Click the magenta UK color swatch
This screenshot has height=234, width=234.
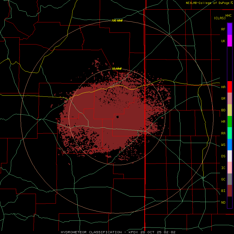coord(230,41)
